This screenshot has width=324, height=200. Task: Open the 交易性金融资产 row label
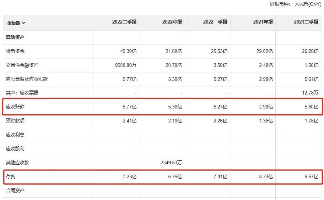coord(22,65)
